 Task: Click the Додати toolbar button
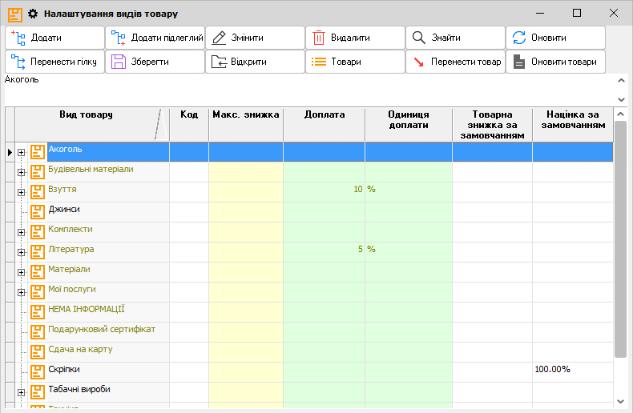tap(54, 38)
